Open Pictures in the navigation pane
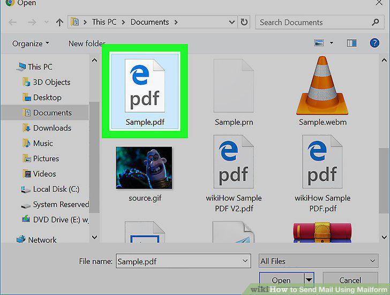 pyautogui.click(x=41, y=158)
